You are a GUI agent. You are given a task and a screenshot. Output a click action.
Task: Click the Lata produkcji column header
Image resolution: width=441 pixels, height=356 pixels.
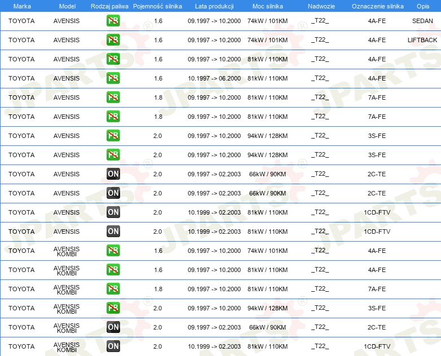click(214, 6)
